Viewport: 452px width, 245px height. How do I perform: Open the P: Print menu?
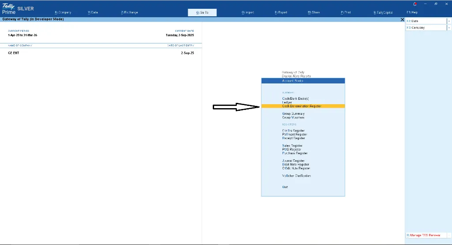click(346, 12)
